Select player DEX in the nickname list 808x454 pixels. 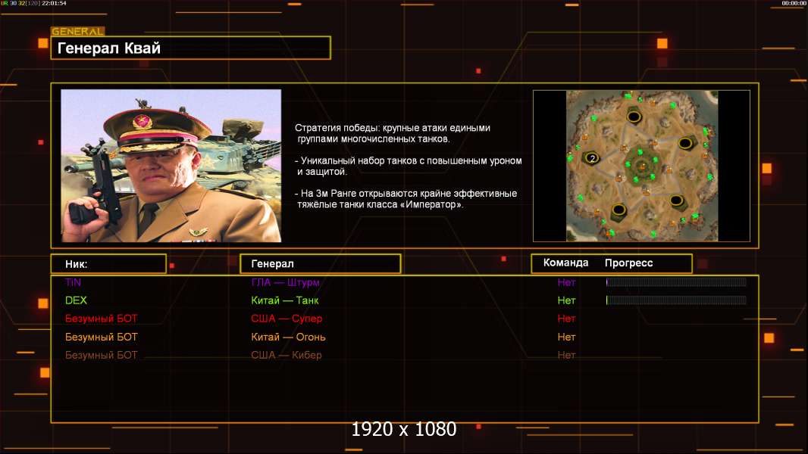[76, 300]
